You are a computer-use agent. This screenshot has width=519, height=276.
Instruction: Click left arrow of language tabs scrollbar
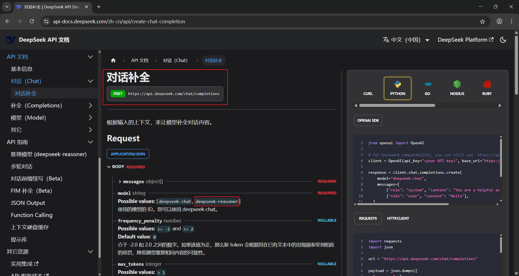pos(356,106)
